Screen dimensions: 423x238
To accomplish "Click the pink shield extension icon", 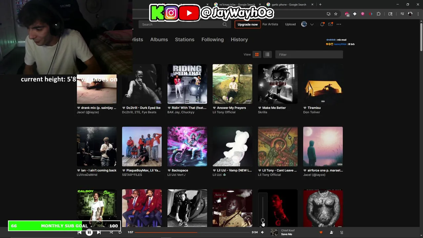I will tap(363, 14).
